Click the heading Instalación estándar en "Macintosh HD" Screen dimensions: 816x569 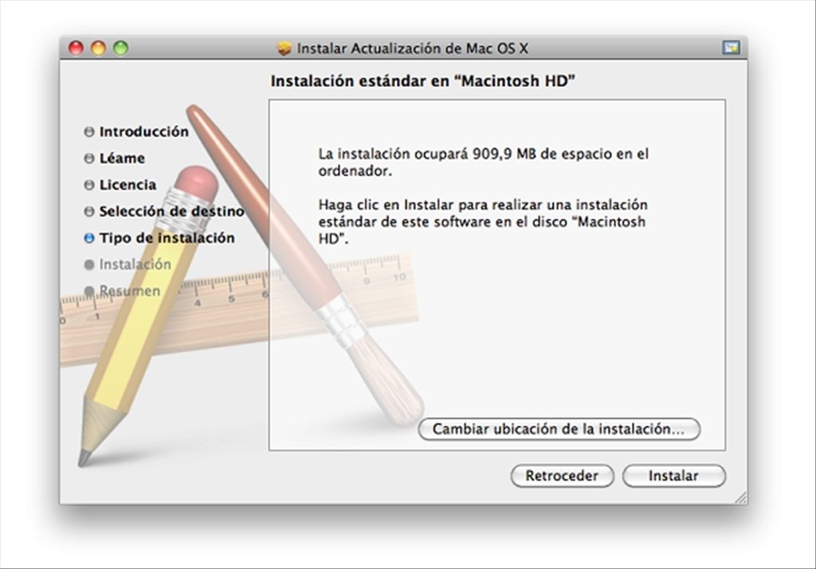click(x=422, y=80)
